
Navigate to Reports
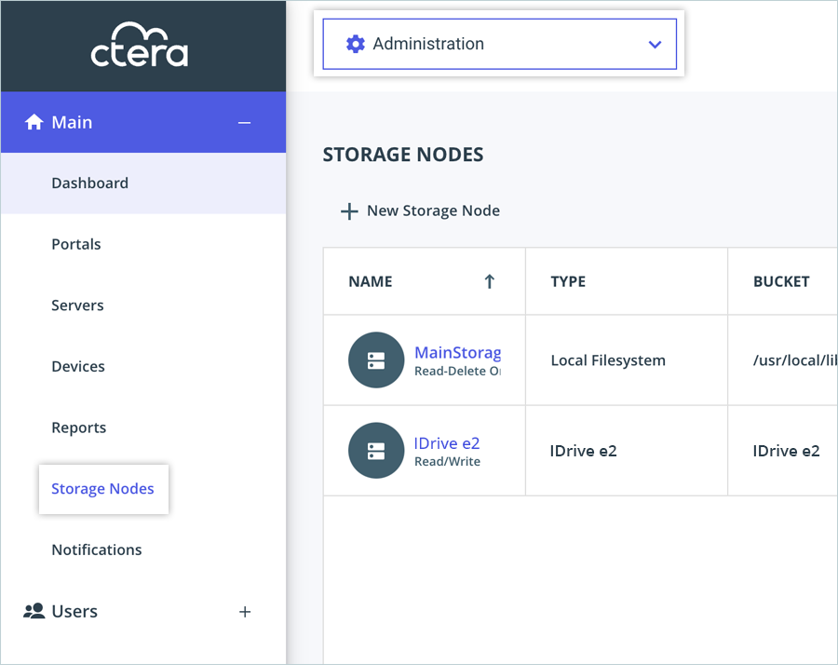click(x=79, y=427)
